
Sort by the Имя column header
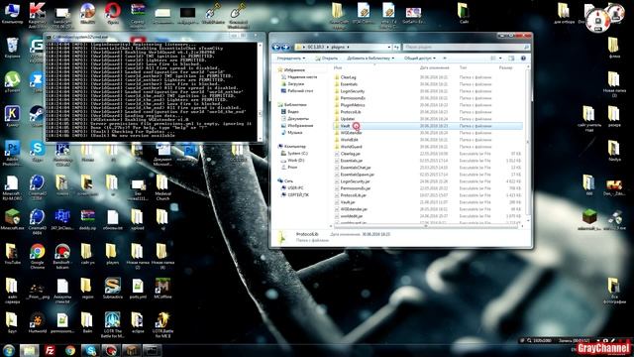click(x=338, y=67)
